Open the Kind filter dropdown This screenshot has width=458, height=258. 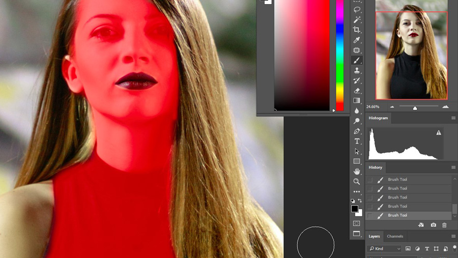pos(384,249)
